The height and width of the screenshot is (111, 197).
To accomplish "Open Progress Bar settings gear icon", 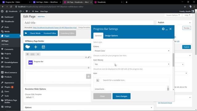I will coord(163,29).
